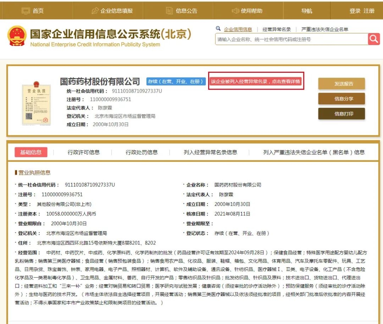Click the enterprise info filing pencil icon
This screenshot has width=383, height=324.
click(95, 11)
